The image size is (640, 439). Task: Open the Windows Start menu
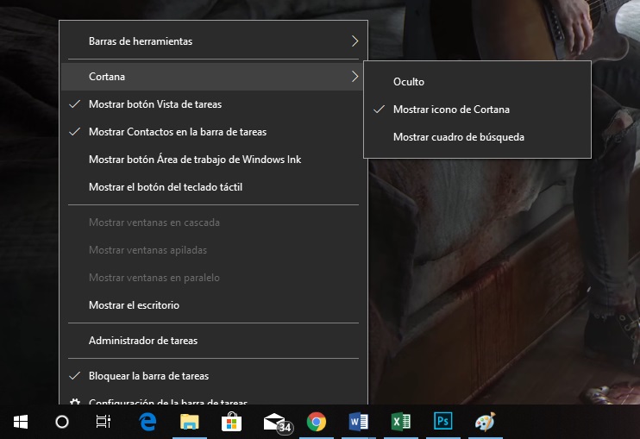tap(21, 422)
